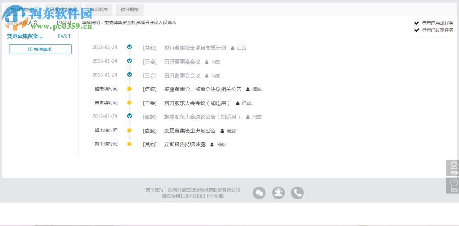Screen dimensions: 459x226
Task: Click the completed checkmark for 召开董事会会议
Action: [129, 61]
